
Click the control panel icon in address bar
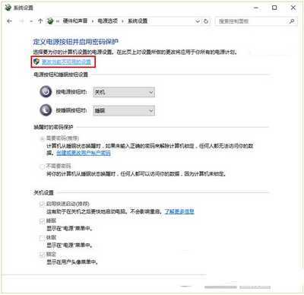pyautogui.click(x=50, y=21)
